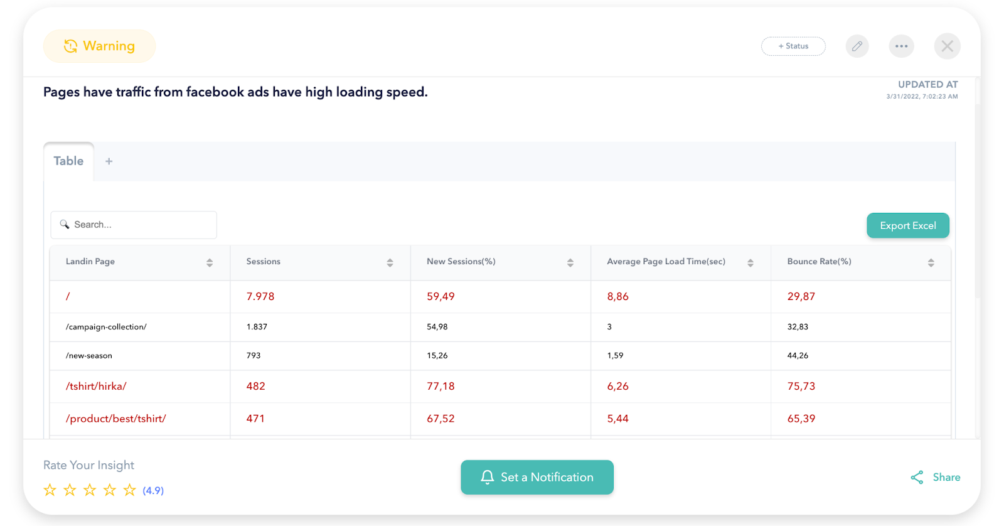This screenshot has height=526, width=1004.
Task: Click the third rating star
Action: [x=90, y=490]
